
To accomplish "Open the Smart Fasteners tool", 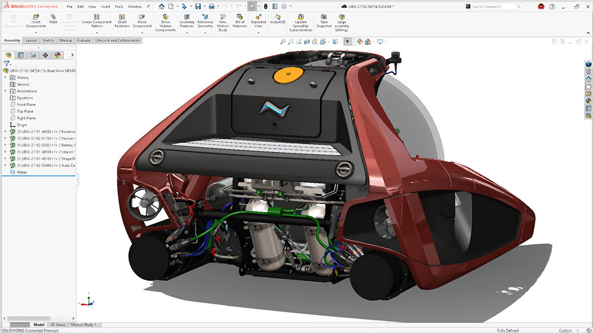I will [122, 21].
